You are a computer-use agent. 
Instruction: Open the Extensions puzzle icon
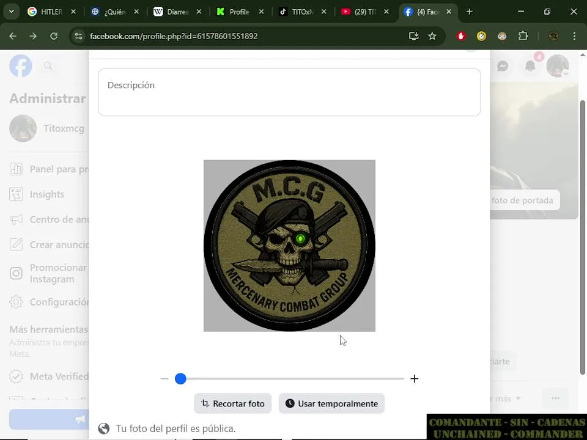(523, 36)
